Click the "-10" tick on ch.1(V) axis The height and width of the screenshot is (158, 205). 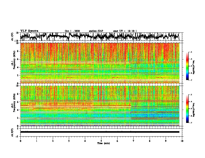click(x=17, y=41)
